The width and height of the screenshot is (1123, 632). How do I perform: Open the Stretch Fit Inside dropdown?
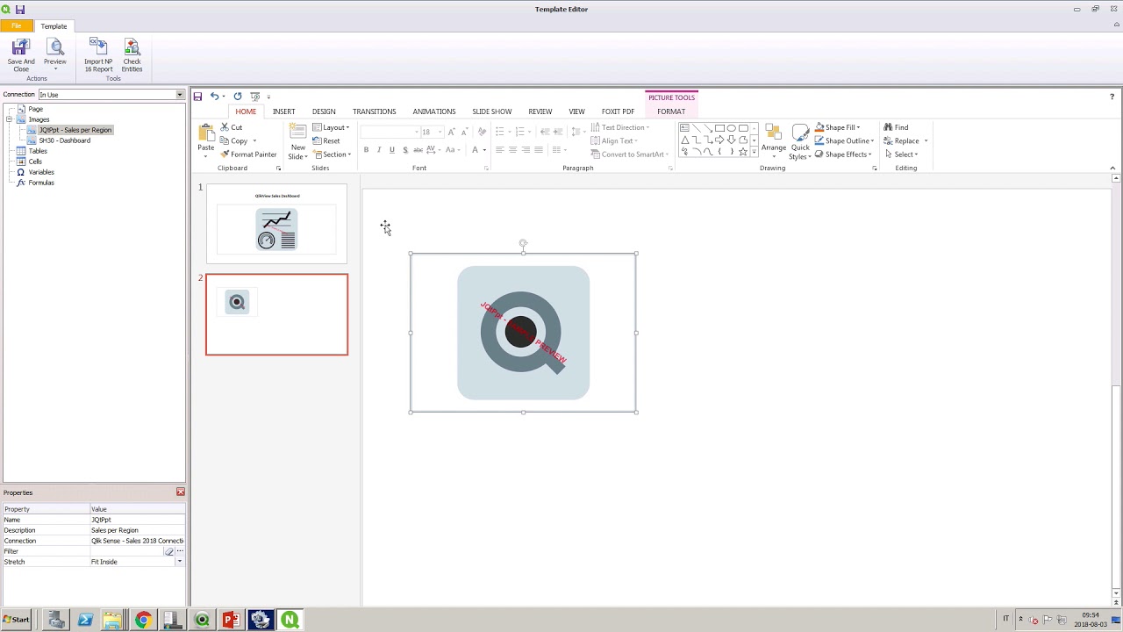click(x=180, y=562)
